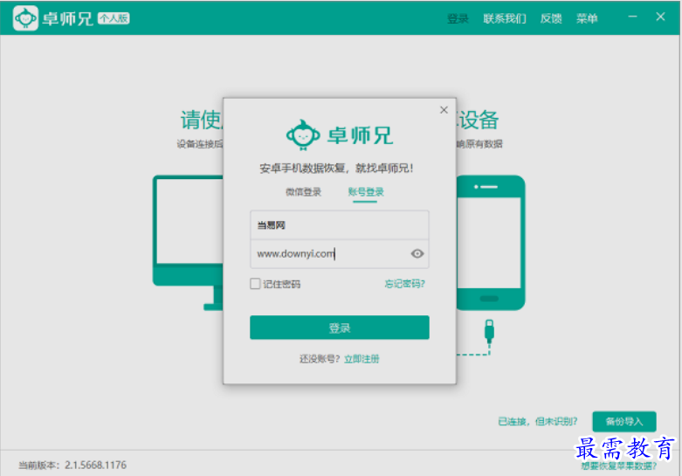Open the 立即注册 link
The image size is (682, 476).
(x=362, y=359)
